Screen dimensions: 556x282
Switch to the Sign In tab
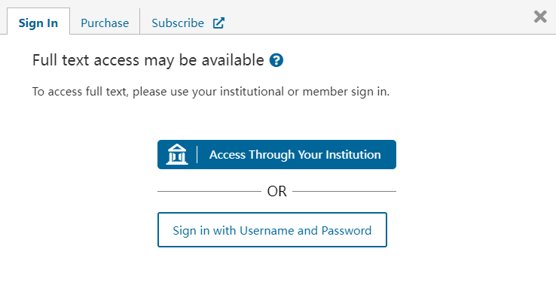point(38,22)
